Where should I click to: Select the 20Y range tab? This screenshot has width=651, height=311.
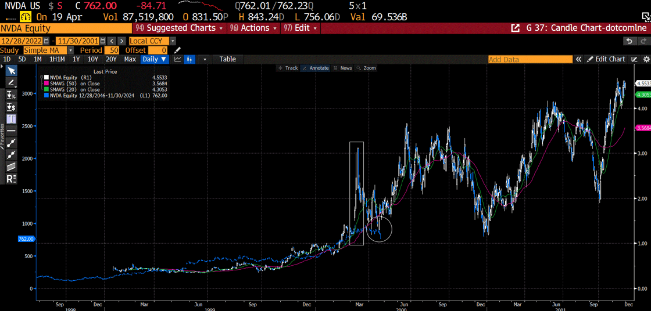click(x=111, y=59)
